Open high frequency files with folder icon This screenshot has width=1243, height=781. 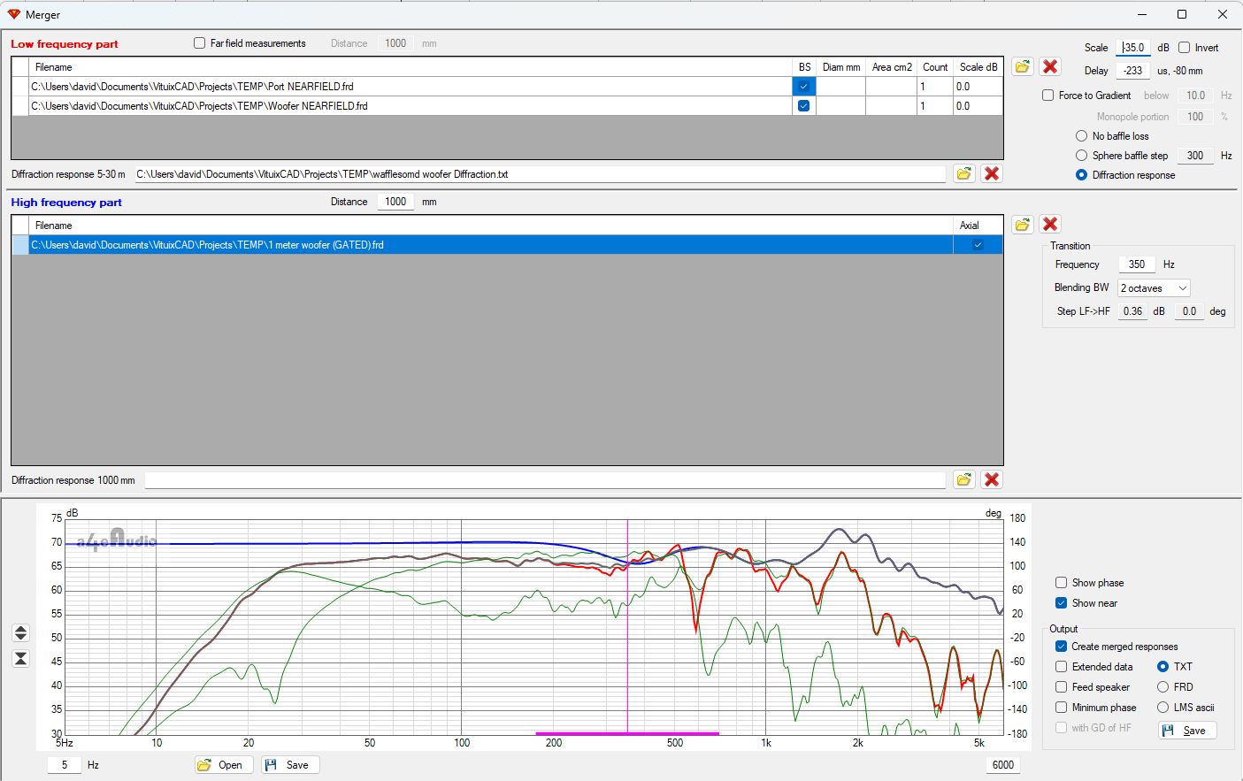(x=1023, y=225)
